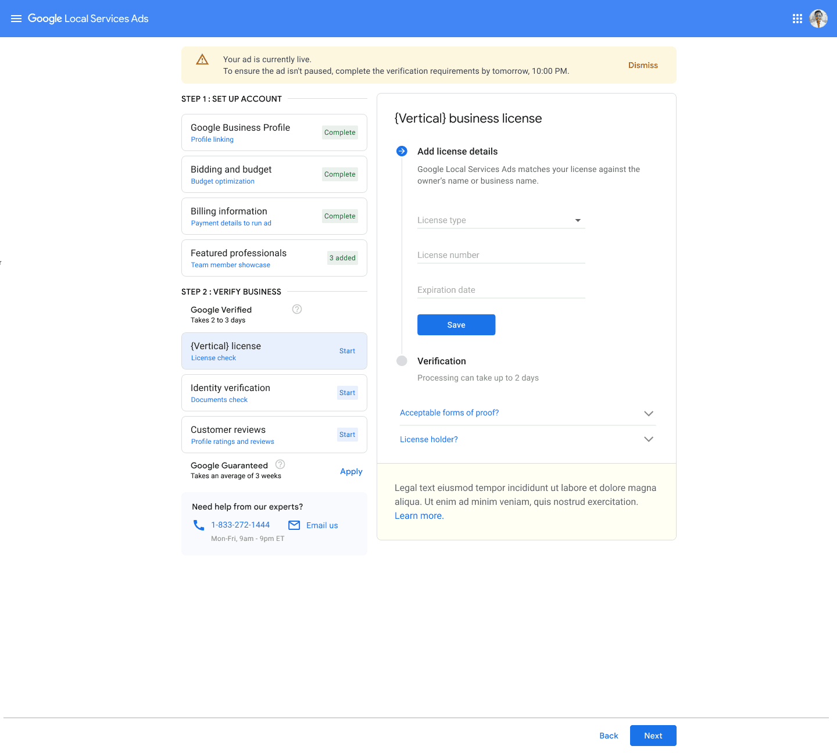837x753 pixels.
Task: Expand Acceptable forms of proof section
Action: click(x=527, y=413)
